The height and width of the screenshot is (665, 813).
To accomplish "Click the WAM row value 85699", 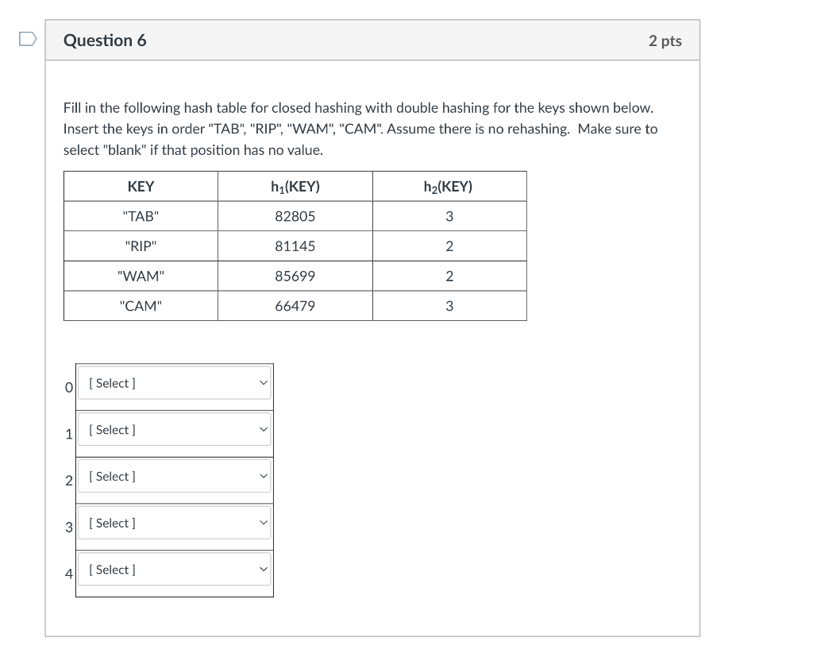I will point(295,276).
